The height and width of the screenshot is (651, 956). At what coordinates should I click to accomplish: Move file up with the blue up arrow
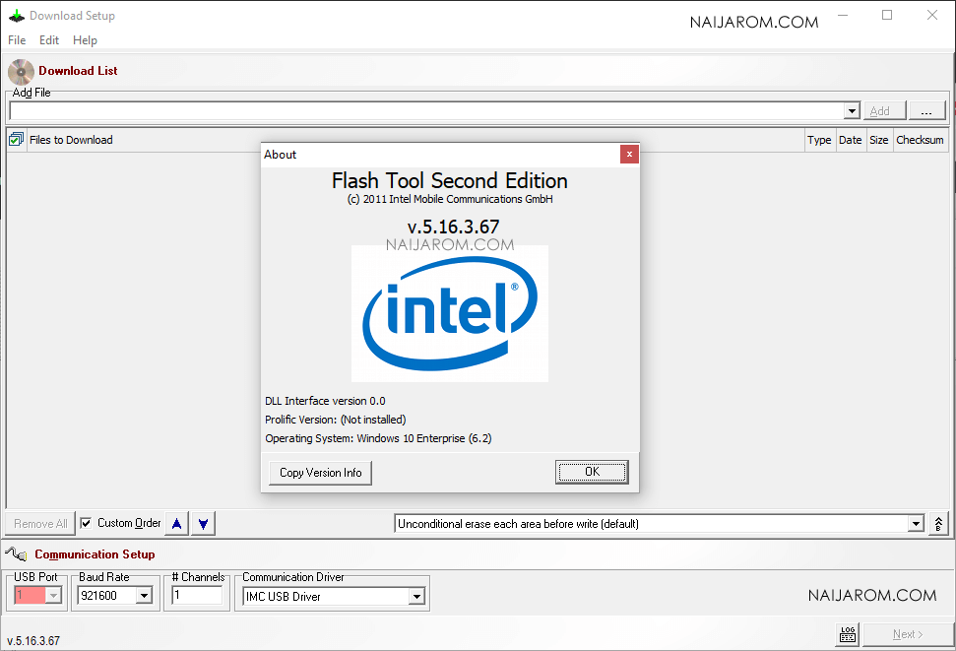tap(177, 524)
